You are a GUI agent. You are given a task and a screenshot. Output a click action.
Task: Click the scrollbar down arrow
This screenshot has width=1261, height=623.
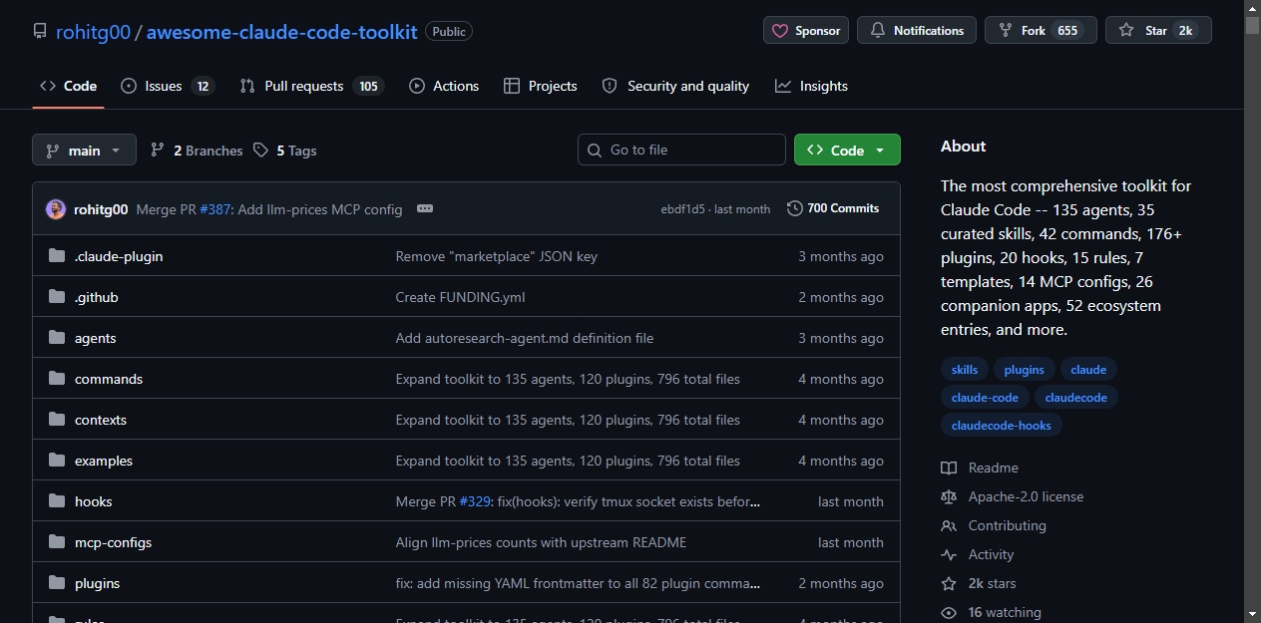click(x=1252, y=613)
